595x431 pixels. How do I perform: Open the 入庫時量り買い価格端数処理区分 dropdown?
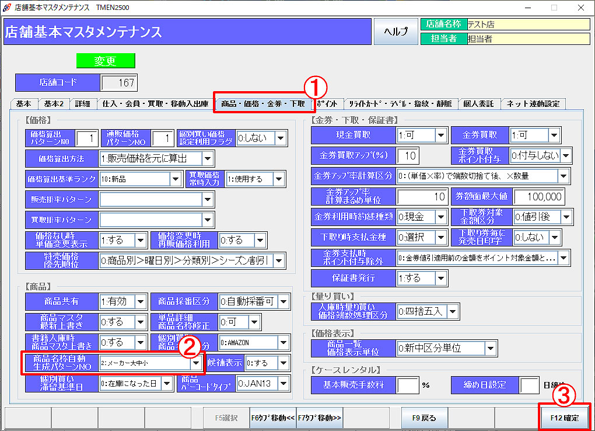tap(453, 312)
